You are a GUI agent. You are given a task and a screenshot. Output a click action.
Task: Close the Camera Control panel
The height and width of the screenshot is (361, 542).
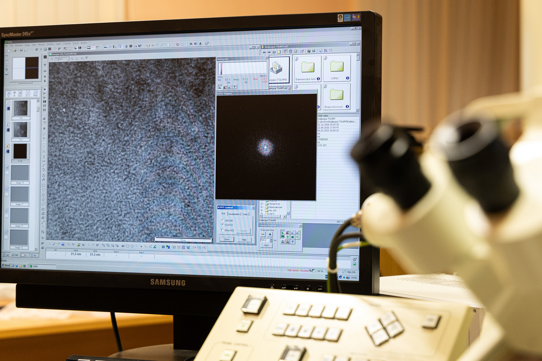[x=300, y=225]
